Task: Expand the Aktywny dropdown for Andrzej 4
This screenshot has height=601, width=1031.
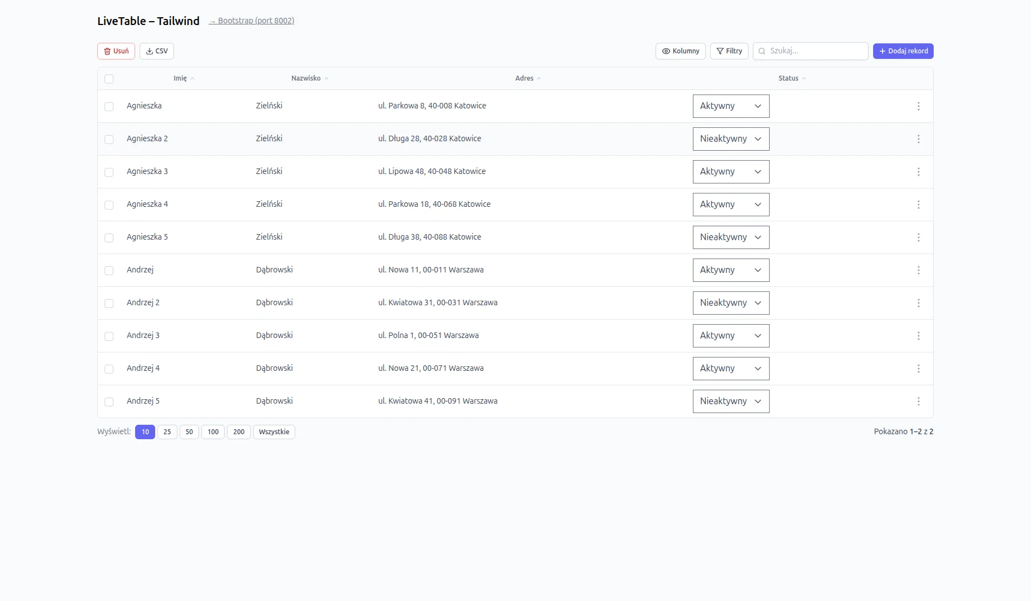Action: pos(731,368)
